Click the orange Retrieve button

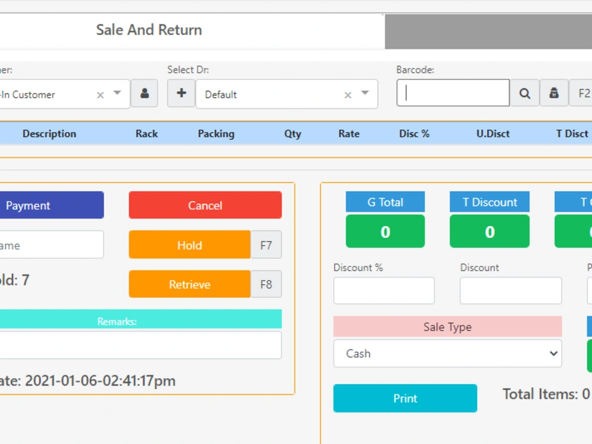coord(189,284)
